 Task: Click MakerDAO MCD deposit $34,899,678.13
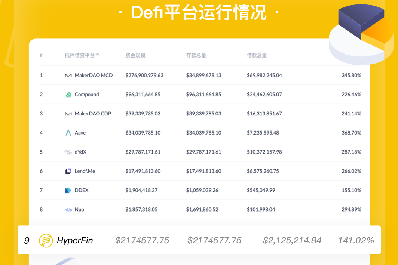[203, 76]
